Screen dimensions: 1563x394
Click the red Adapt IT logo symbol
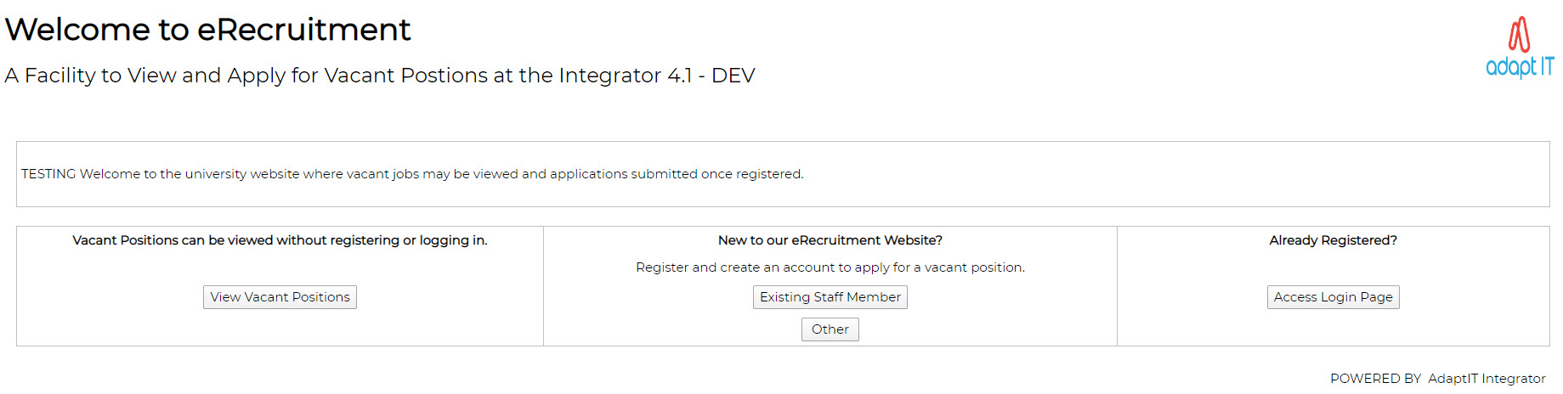click(1519, 35)
